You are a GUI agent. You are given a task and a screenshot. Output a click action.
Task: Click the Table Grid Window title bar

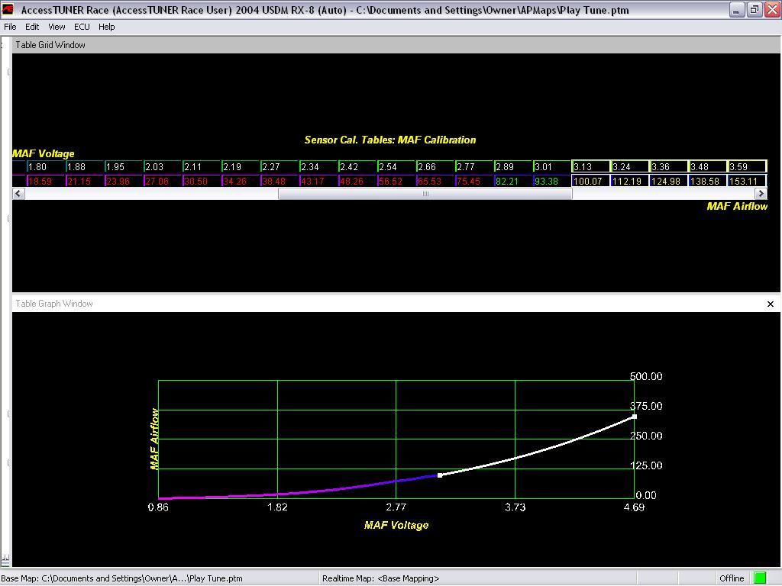(396, 45)
